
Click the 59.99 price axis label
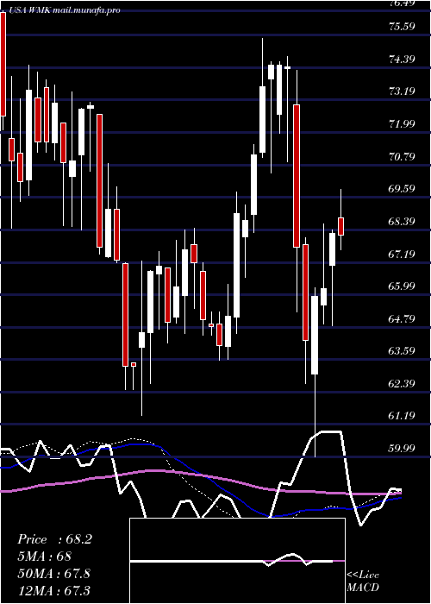coord(403,448)
